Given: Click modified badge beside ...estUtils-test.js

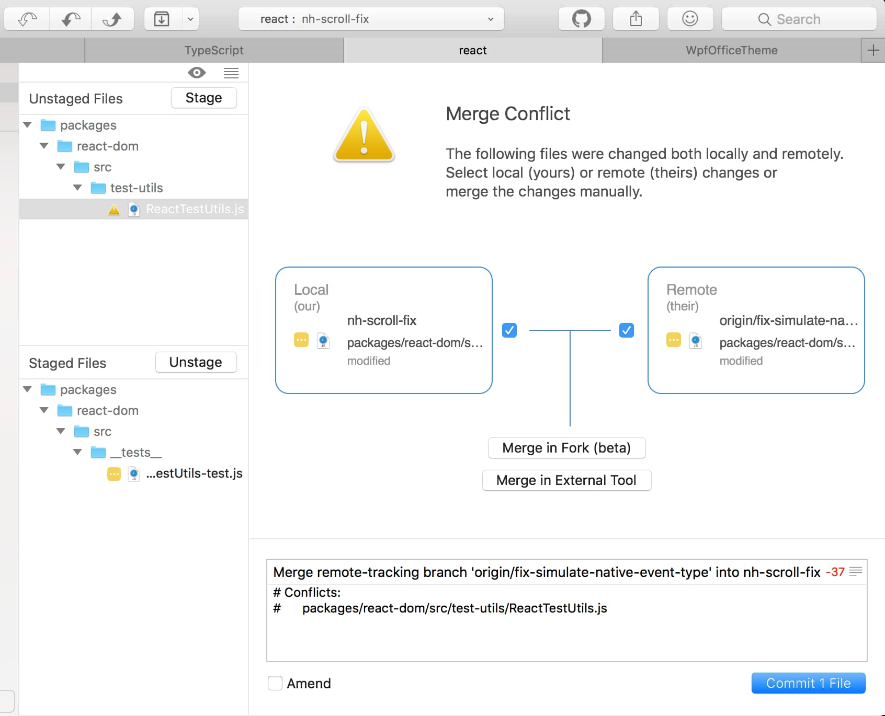Looking at the screenshot, I should [114, 474].
